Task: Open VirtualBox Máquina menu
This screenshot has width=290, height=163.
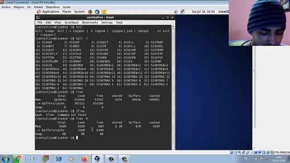Action: pyautogui.click(x=19, y=7)
